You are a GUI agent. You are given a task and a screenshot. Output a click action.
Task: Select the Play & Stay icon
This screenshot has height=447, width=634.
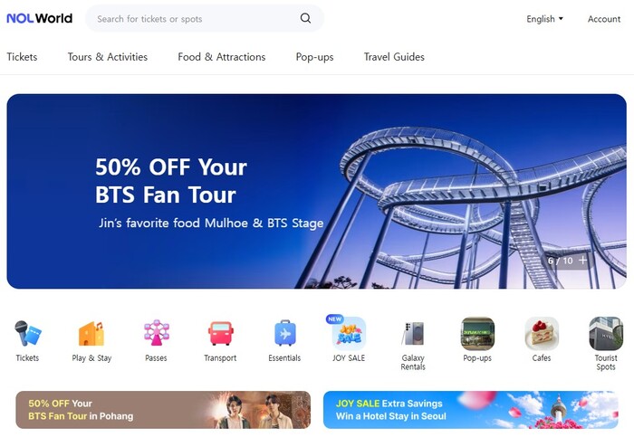coord(91,334)
